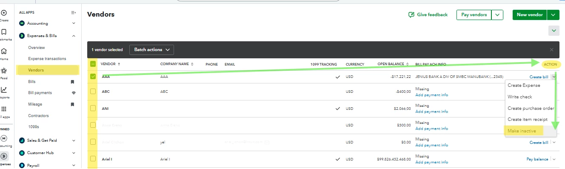Image resolution: width=565 pixels, height=169 pixels.
Task: Choose Create purchase order menu item
Action: pyautogui.click(x=531, y=108)
